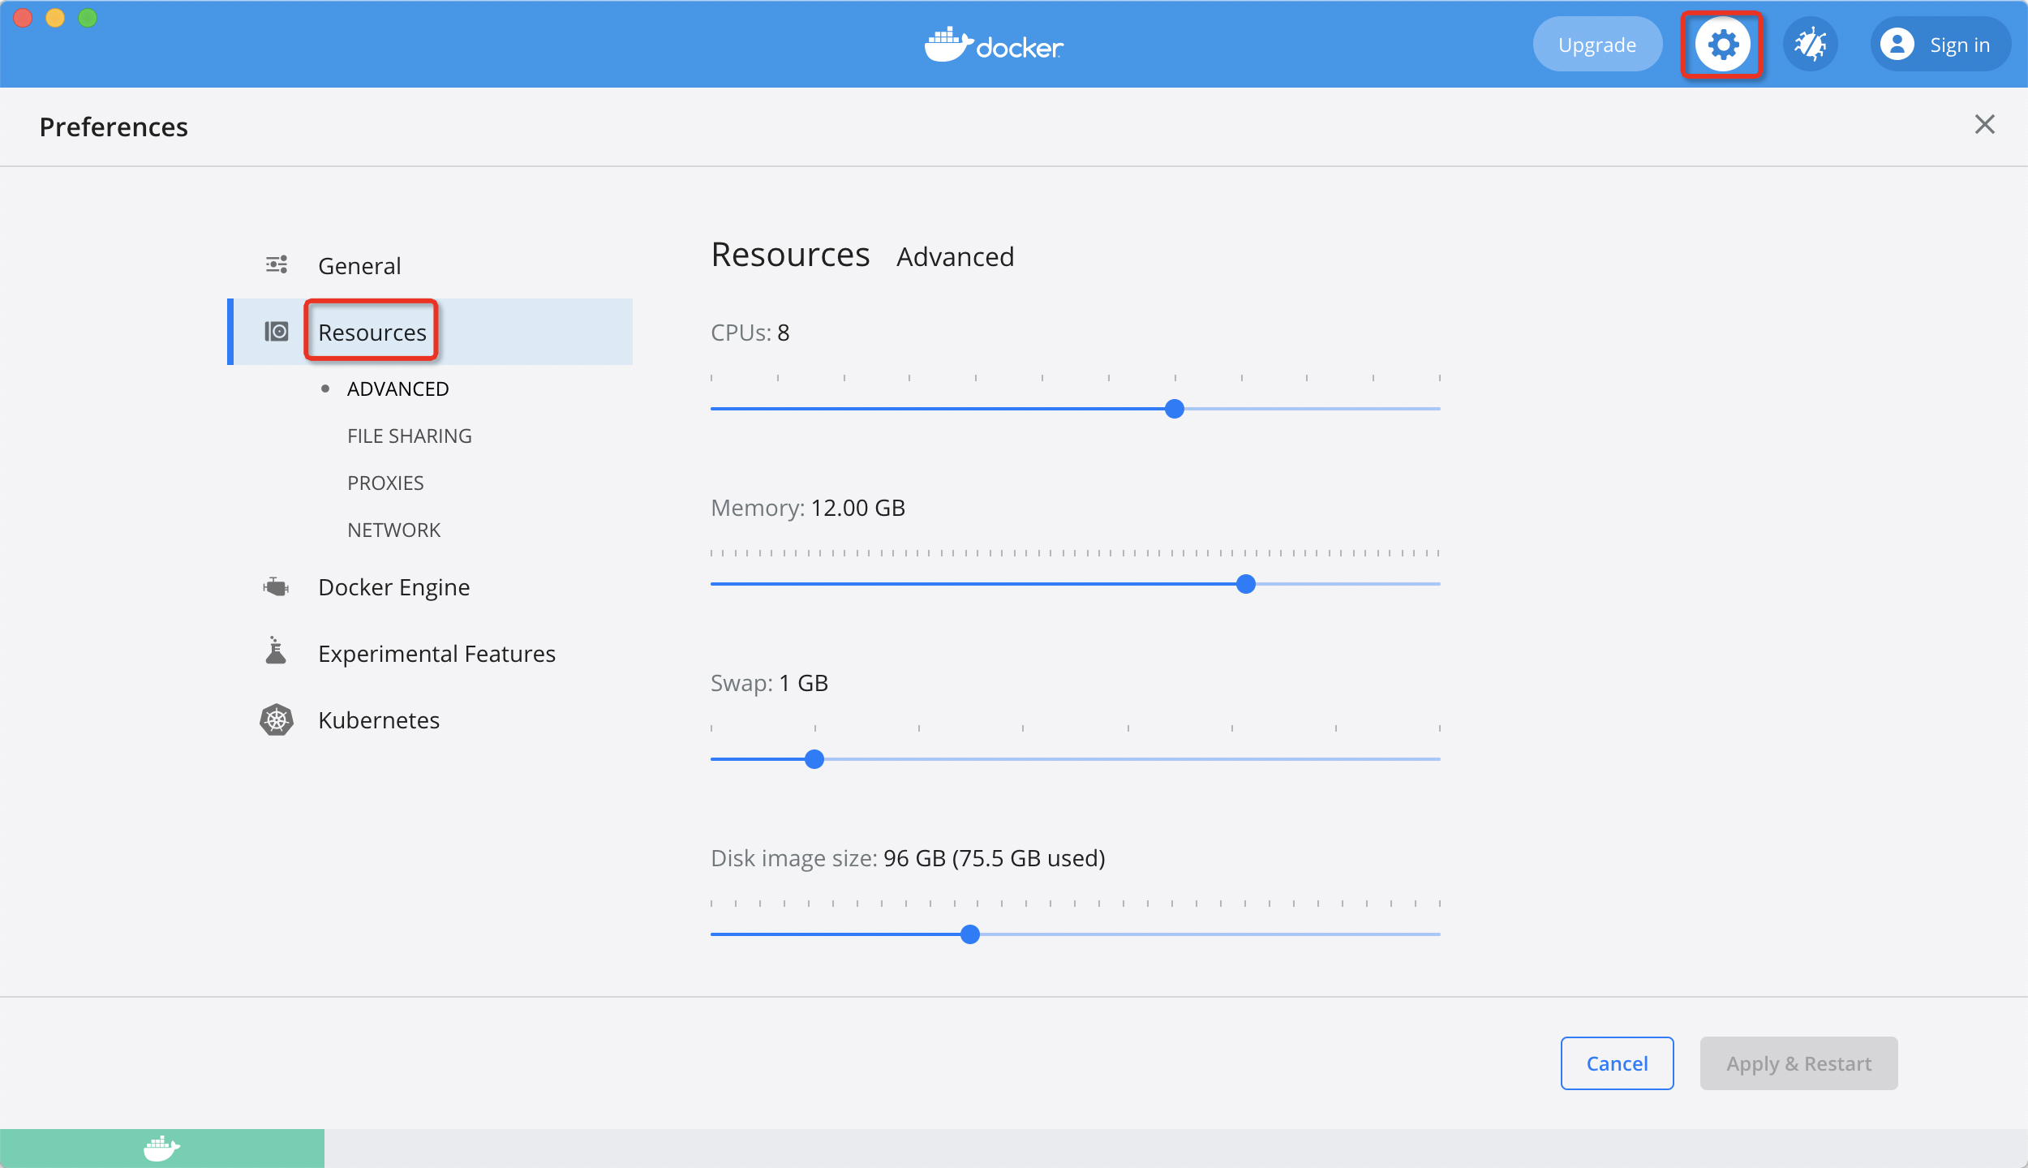Expand the NETWORK sub-menu item
The image size is (2028, 1168).
tap(394, 529)
